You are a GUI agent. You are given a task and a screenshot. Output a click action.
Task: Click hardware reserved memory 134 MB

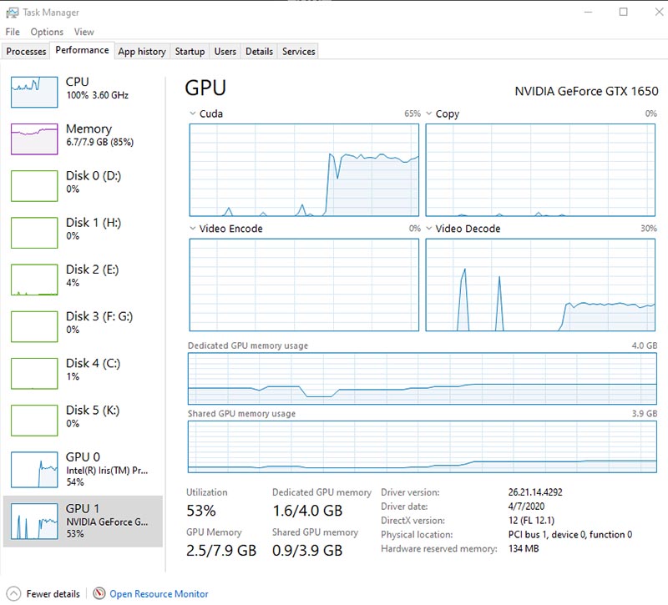[524, 548]
